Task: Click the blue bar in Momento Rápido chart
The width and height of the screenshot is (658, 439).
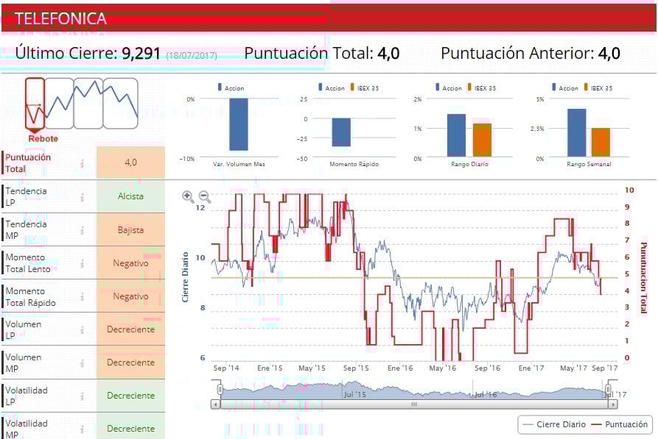Action: coord(341,132)
